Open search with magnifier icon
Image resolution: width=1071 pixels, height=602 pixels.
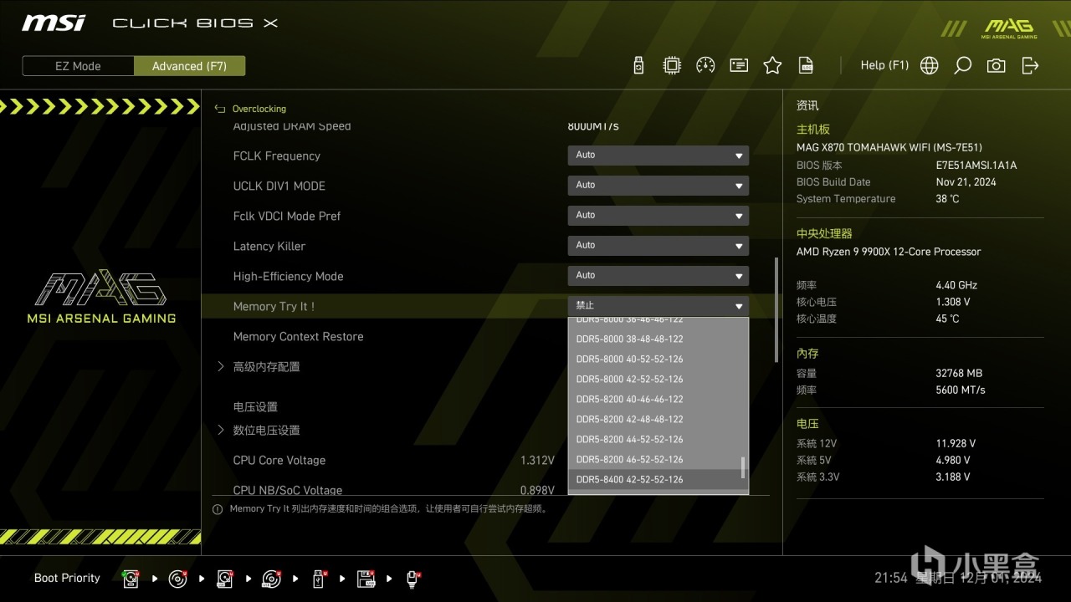(962, 65)
